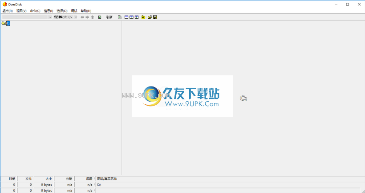Open the 选择(O) menu
The image size is (365, 193).
point(62,11)
